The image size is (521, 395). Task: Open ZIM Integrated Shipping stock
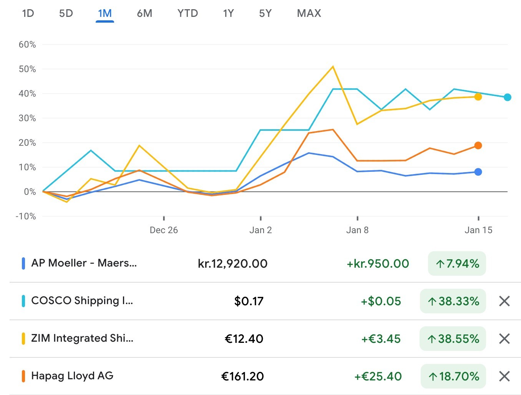coord(82,338)
